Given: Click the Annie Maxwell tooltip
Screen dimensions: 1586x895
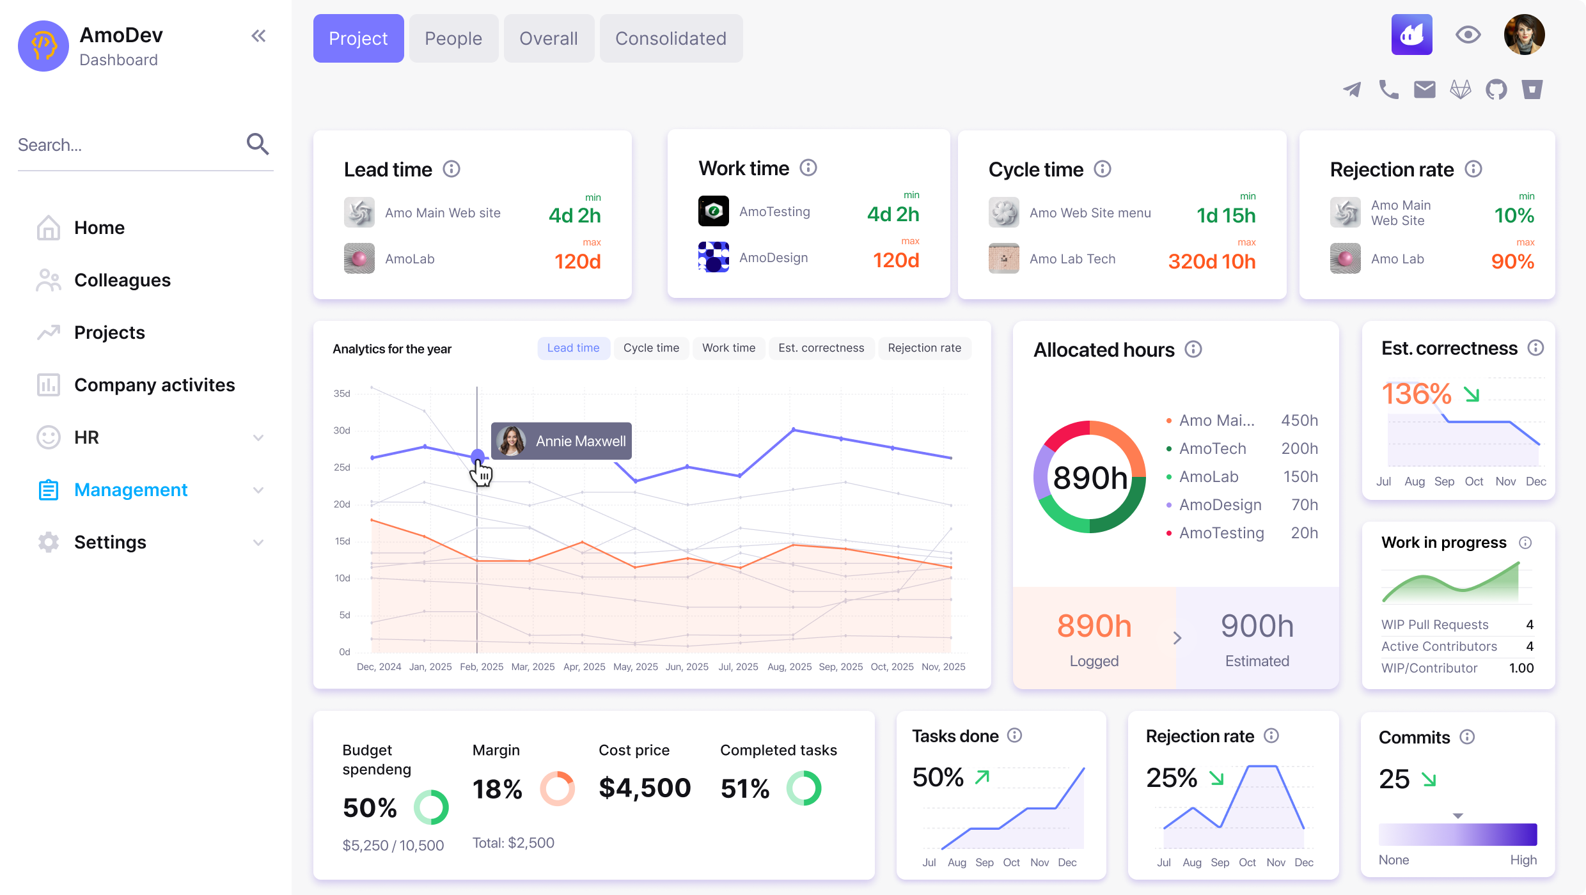Looking at the screenshot, I should click(561, 441).
